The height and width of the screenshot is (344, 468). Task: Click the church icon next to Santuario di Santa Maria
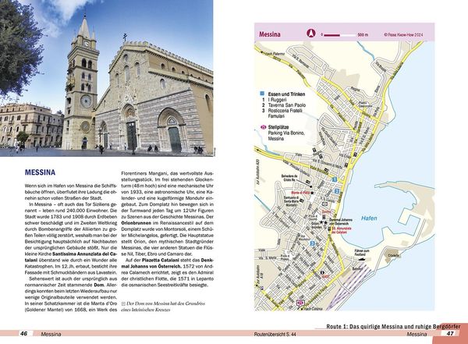click(302, 201)
